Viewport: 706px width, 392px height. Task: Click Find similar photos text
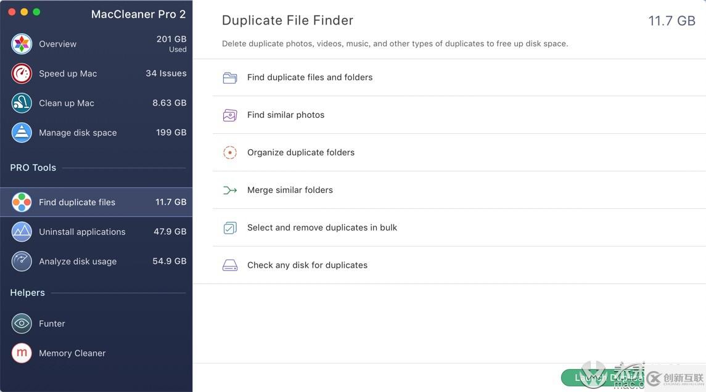click(x=285, y=115)
